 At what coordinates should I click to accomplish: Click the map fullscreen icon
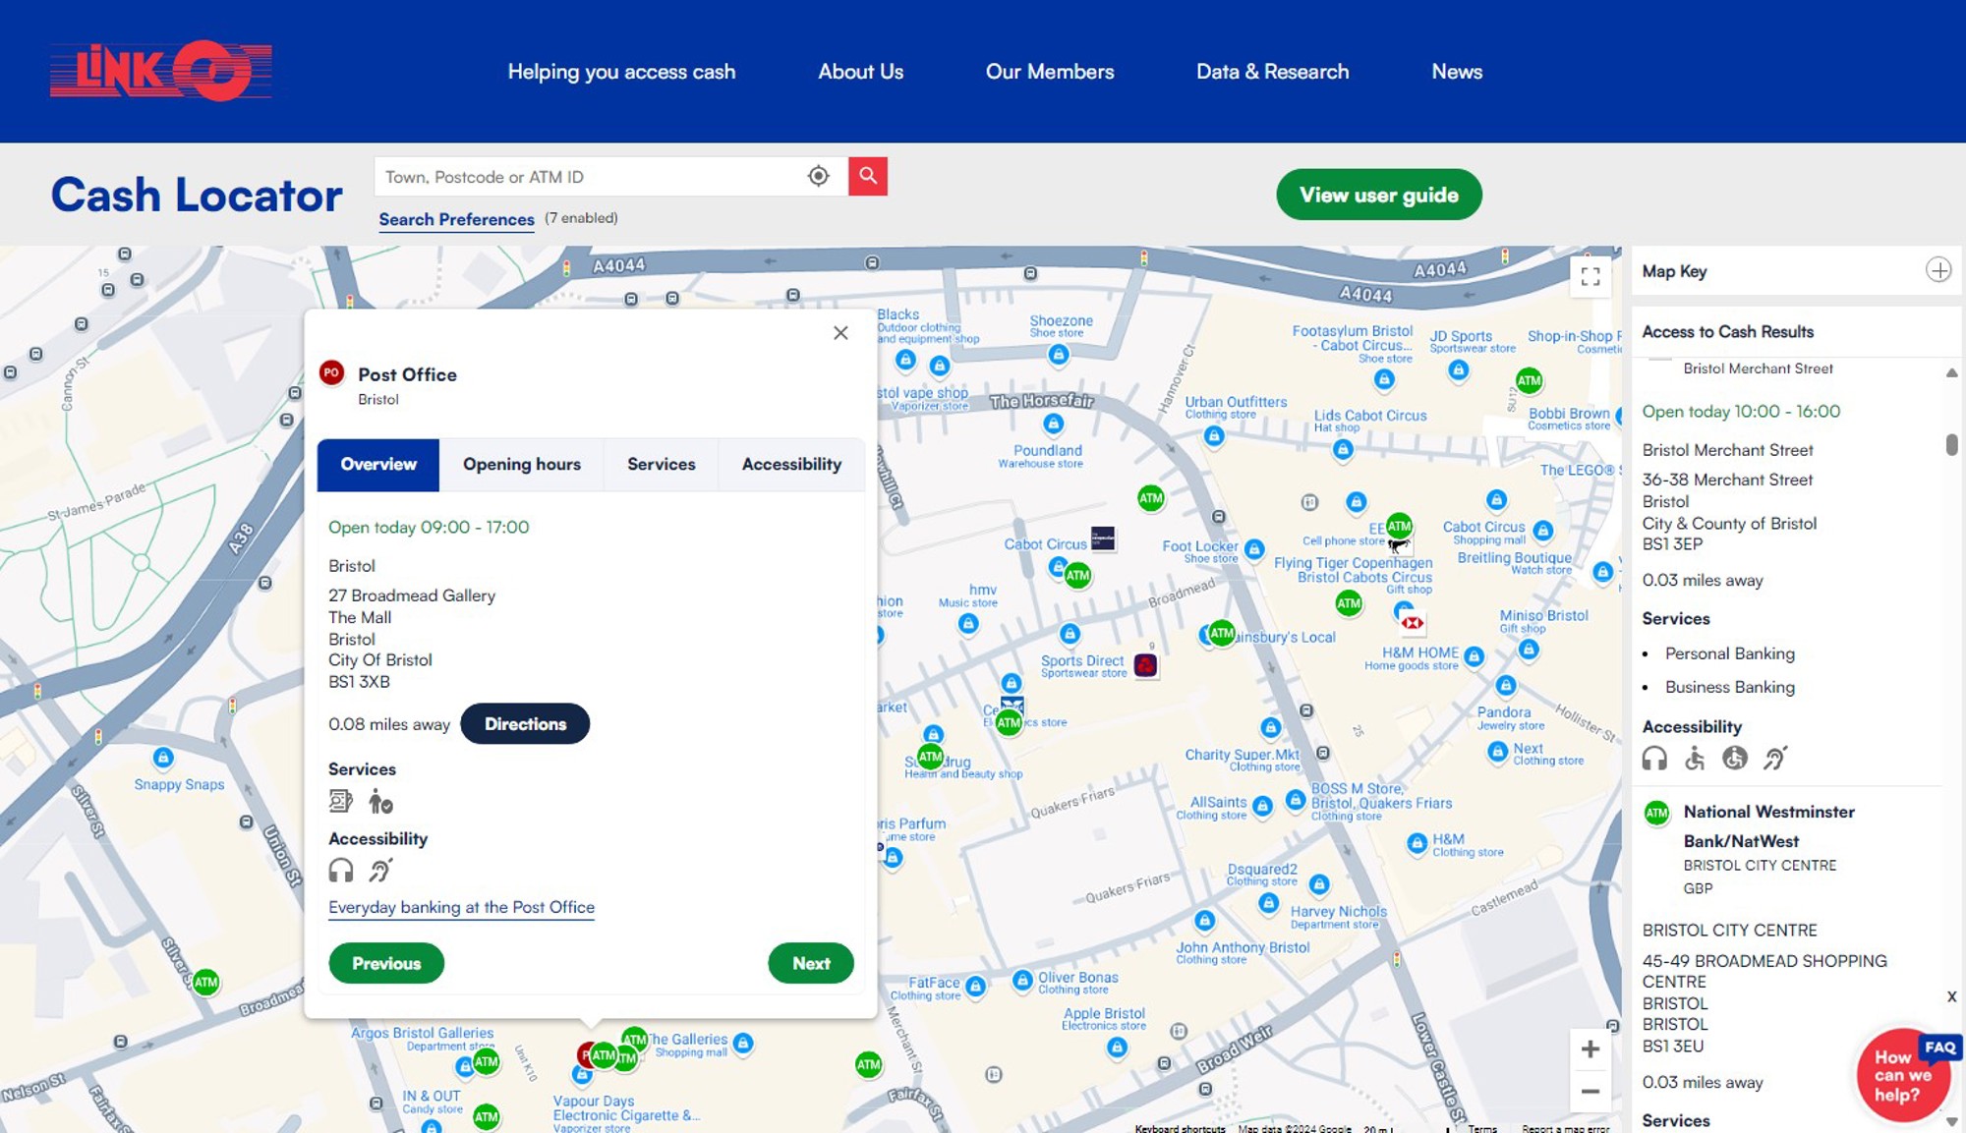point(1590,276)
